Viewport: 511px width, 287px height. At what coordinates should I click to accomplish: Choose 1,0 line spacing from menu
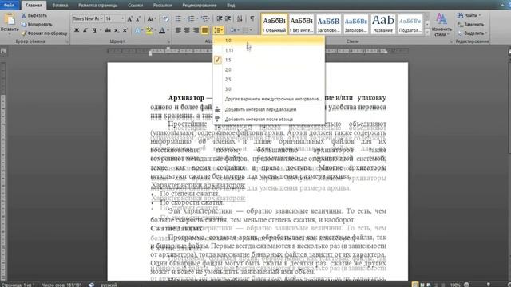[269, 41]
